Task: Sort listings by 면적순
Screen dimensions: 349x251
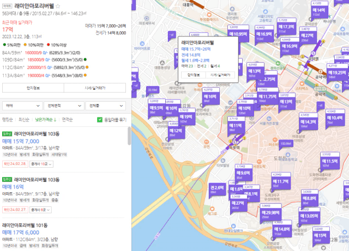Action: (67, 120)
